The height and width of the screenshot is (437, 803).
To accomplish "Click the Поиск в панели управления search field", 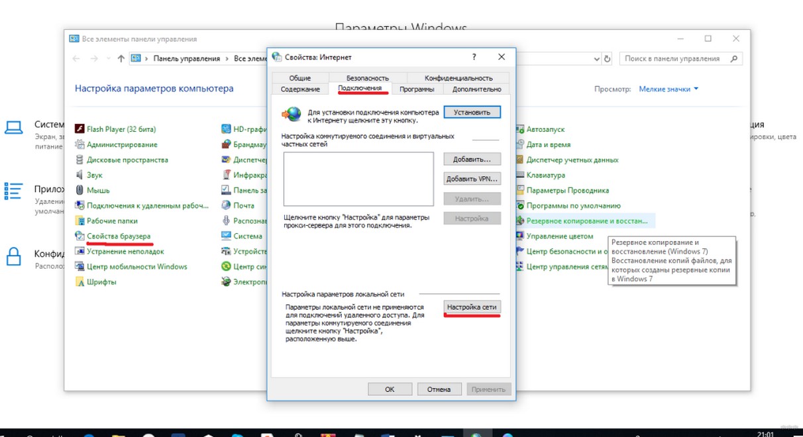I will (676, 59).
